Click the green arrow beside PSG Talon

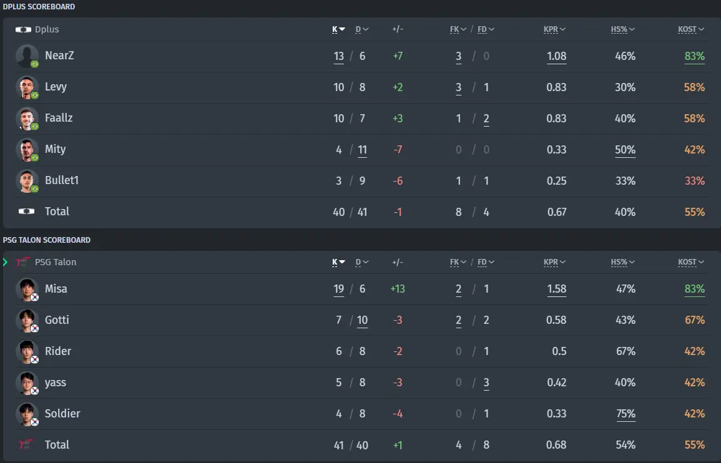[x=5, y=262]
